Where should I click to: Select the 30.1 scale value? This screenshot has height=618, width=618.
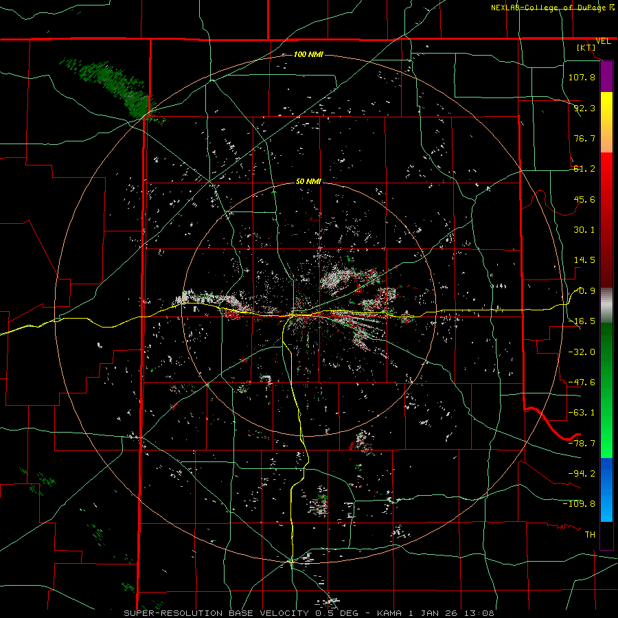584,230
